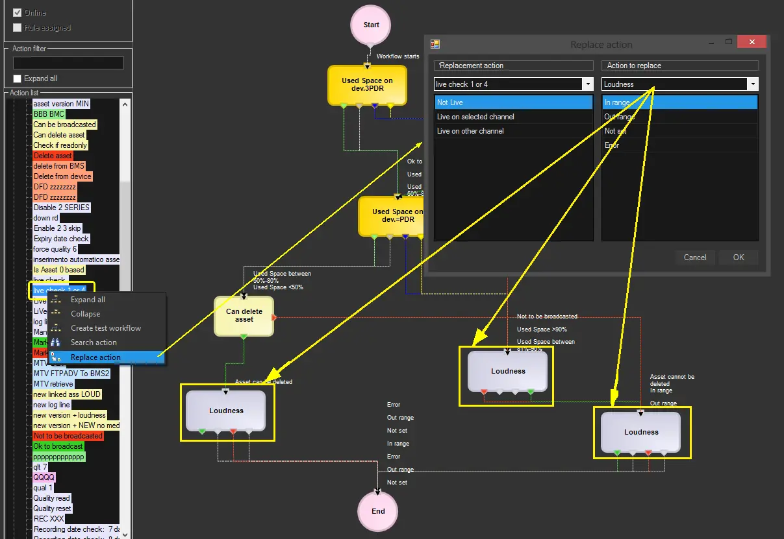Viewport: 784px width, 539px height.
Task: Choose Collapse from the context menu
Action: (85, 314)
